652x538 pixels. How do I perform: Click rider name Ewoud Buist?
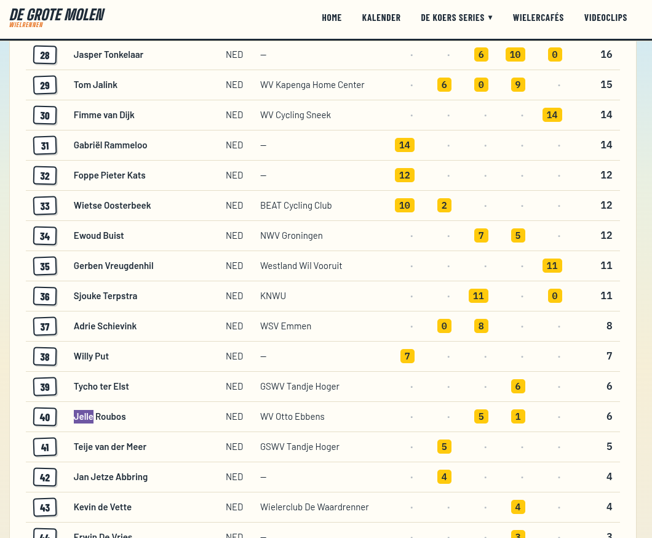pos(98,236)
